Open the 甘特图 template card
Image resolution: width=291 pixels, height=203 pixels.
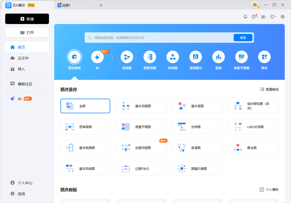tap(197, 127)
